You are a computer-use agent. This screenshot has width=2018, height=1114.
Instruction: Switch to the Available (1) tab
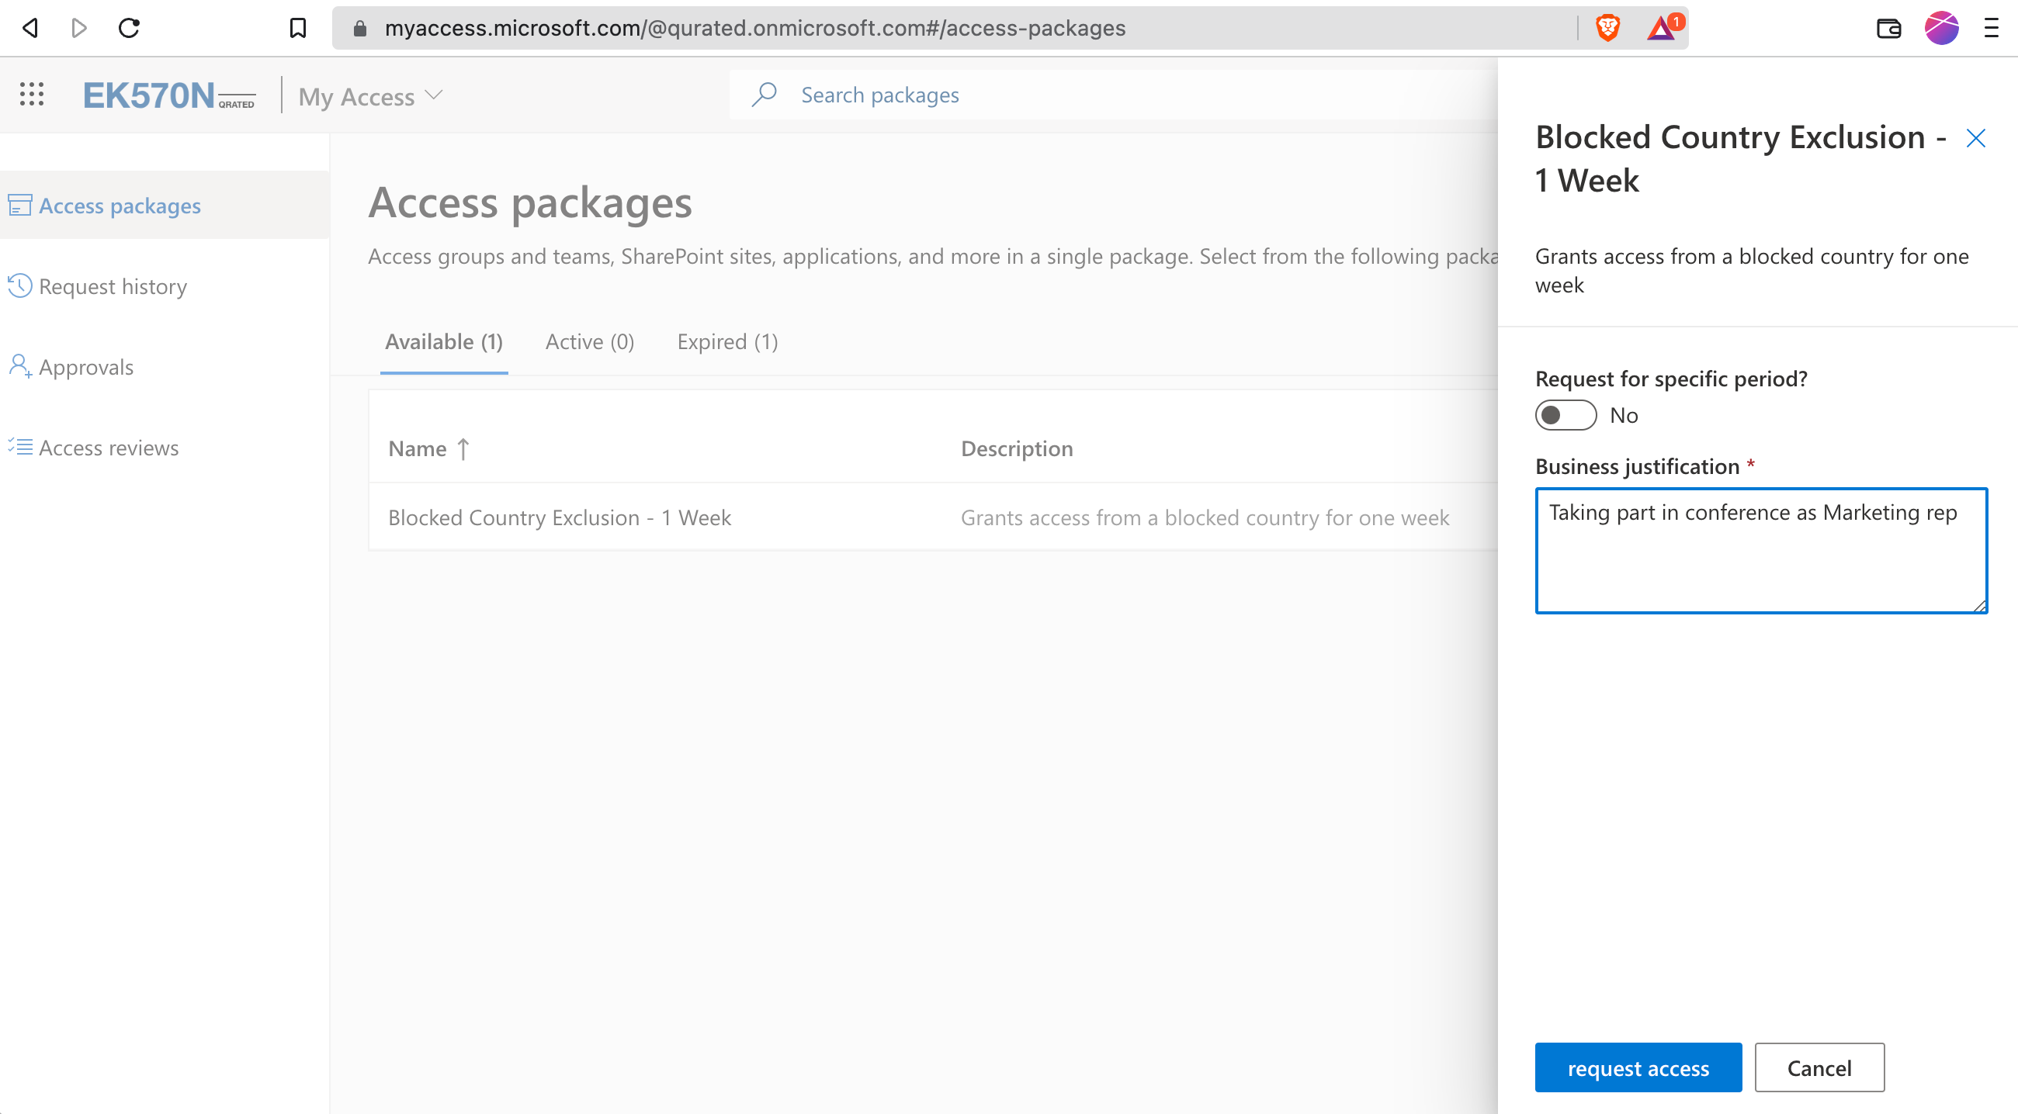pos(443,342)
